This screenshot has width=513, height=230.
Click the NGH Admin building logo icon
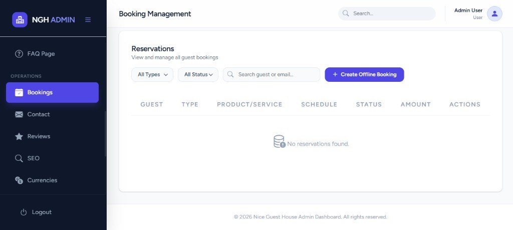pyautogui.click(x=20, y=20)
